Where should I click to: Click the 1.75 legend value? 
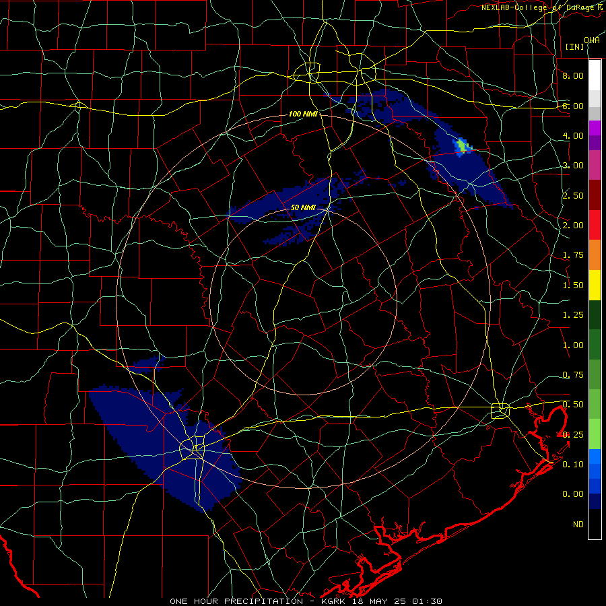pos(573,255)
